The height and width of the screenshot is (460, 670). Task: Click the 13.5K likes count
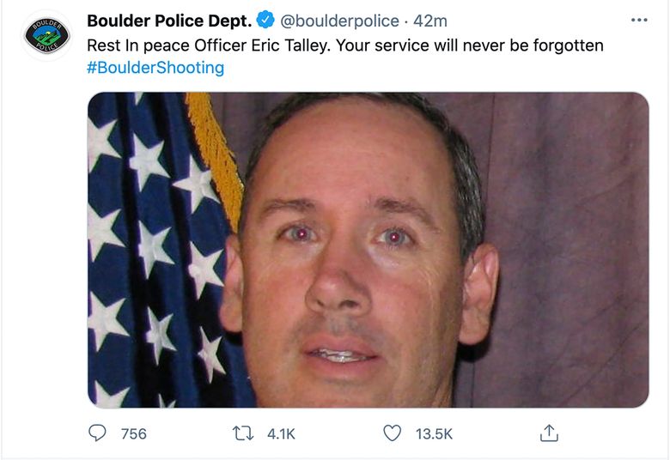(434, 434)
